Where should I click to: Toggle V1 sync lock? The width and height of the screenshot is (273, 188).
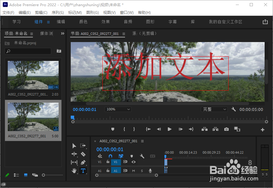pyautogui.click(x=125, y=162)
